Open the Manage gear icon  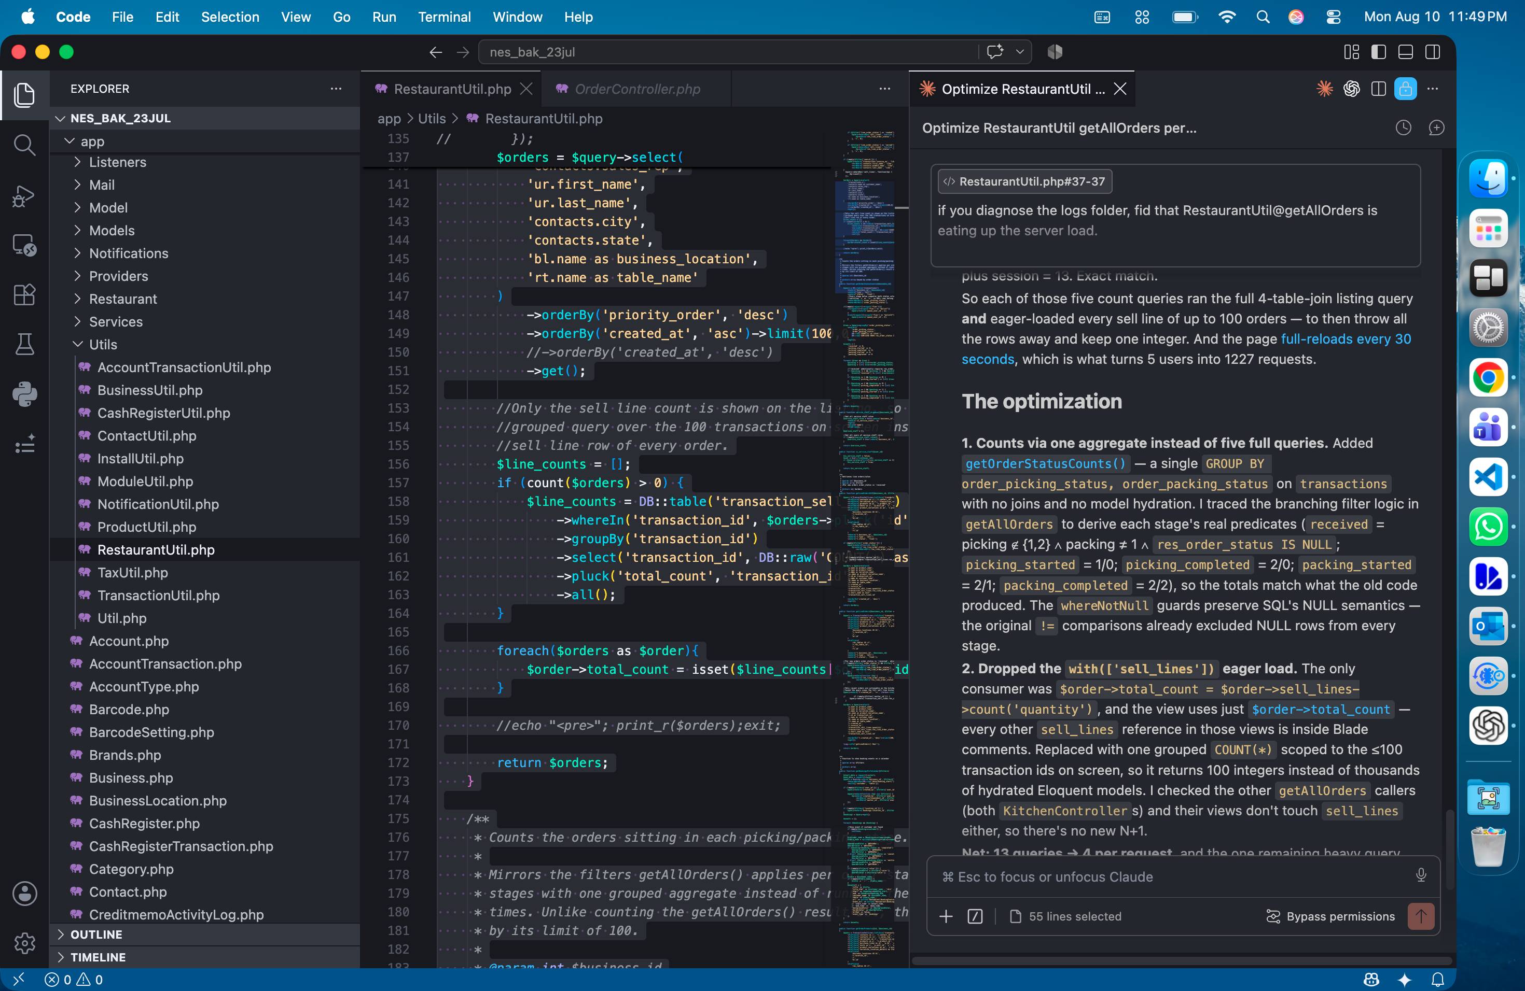pyautogui.click(x=24, y=942)
